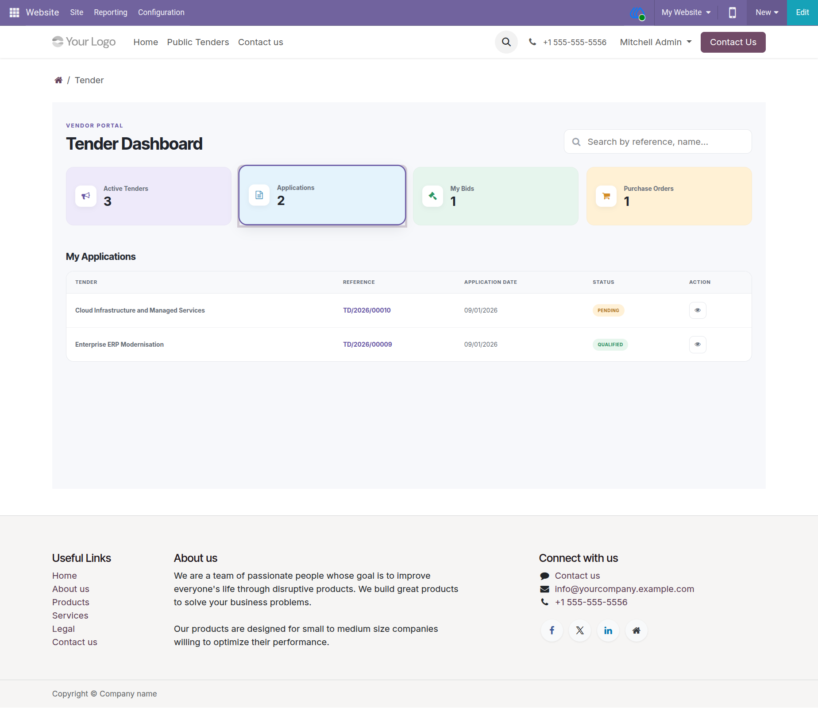Click the Active Tenders megaphone icon
The image size is (818, 708).
tap(86, 196)
